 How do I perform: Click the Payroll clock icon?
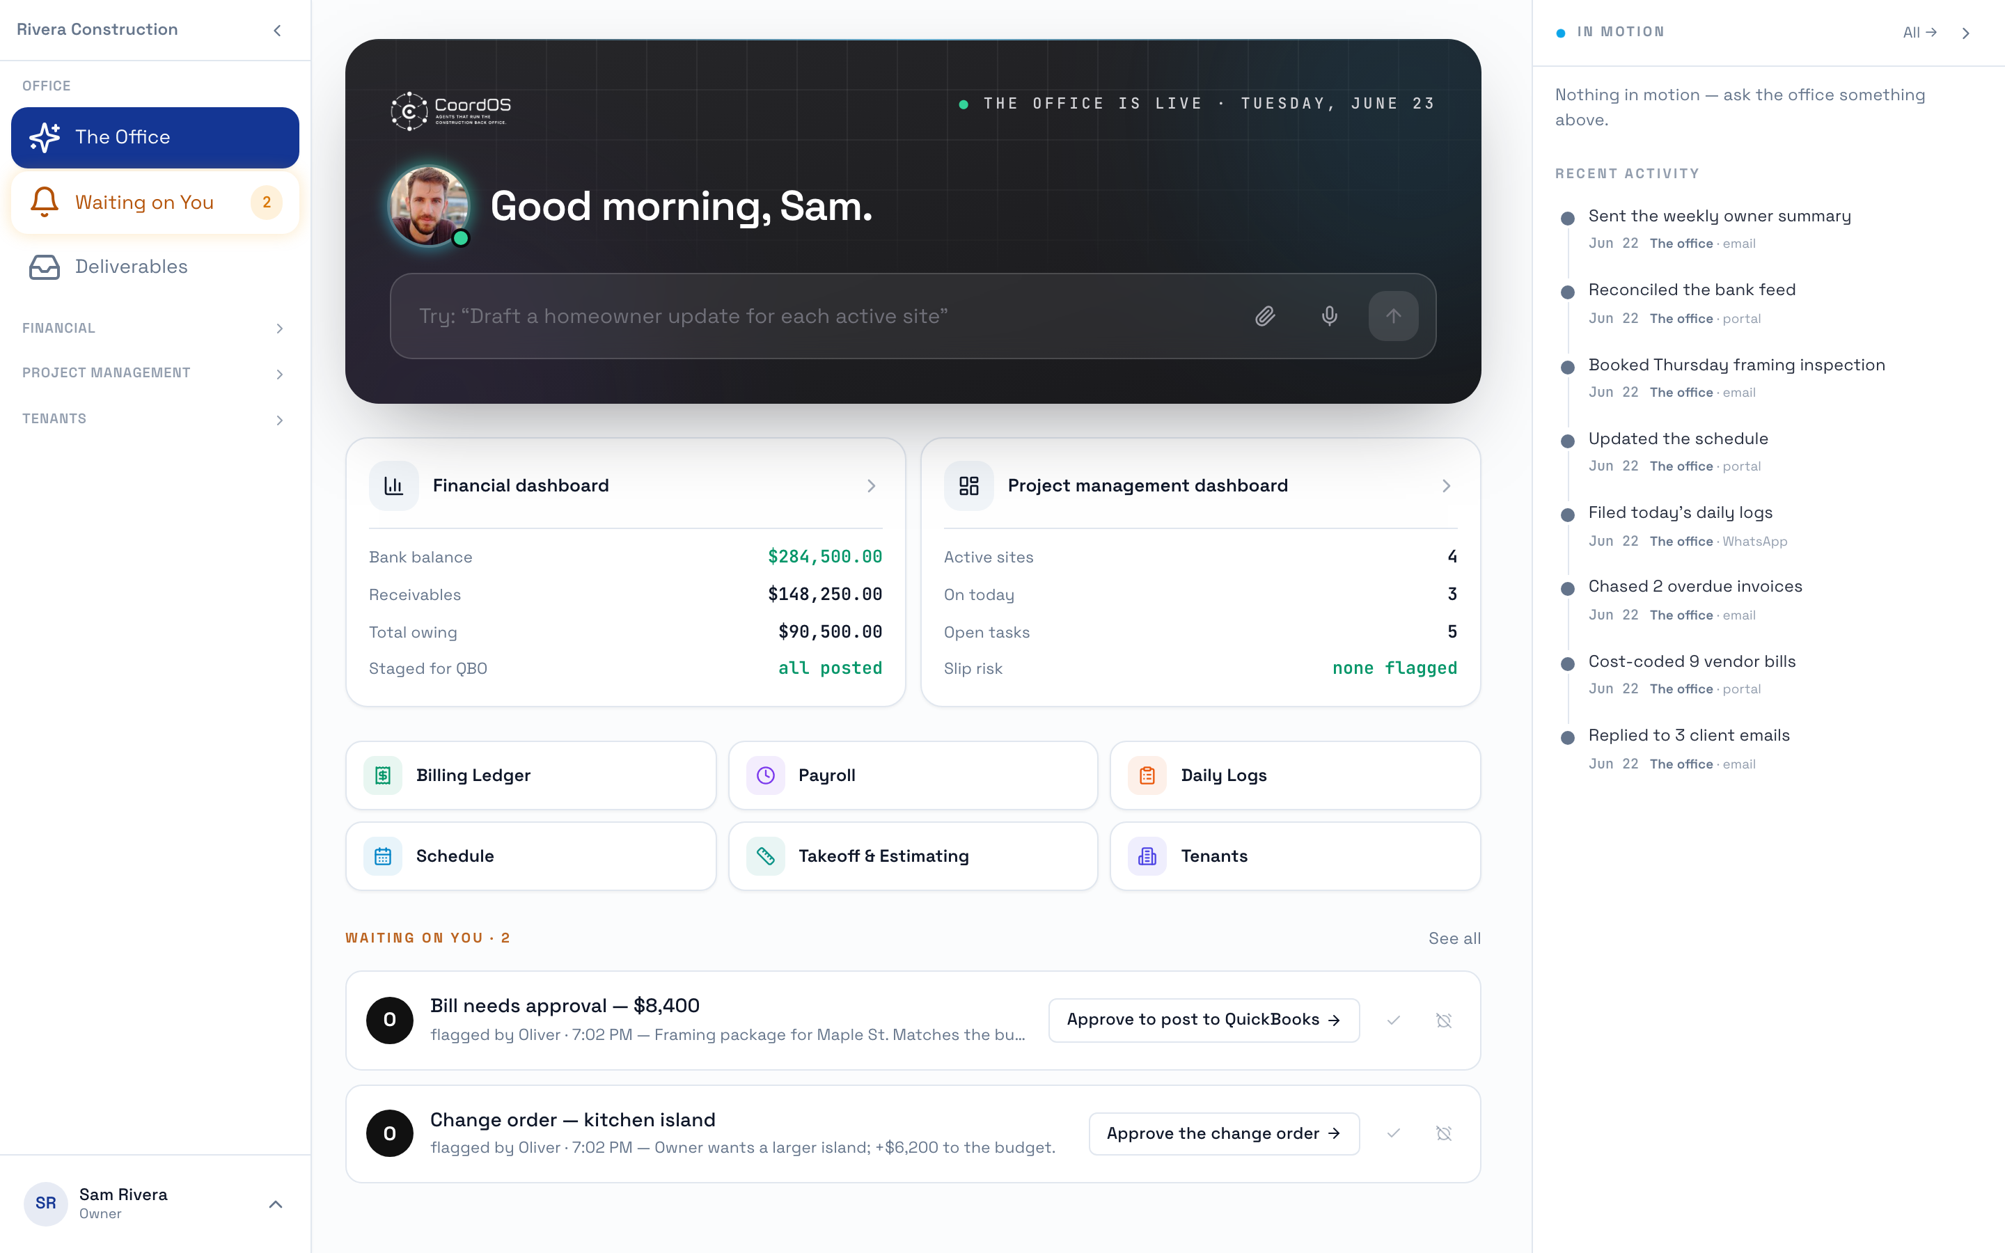pos(766,775)
